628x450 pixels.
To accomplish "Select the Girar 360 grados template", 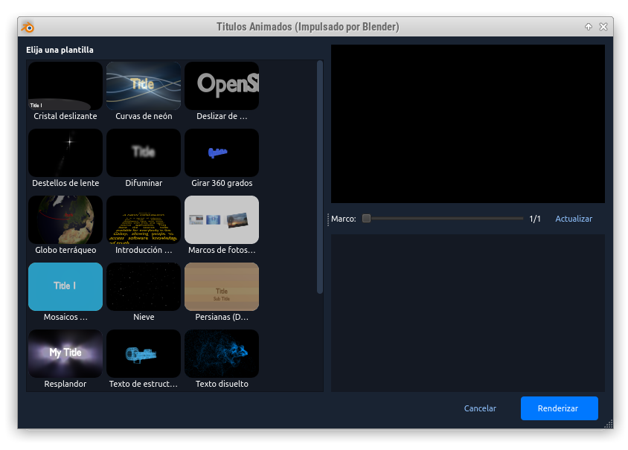I will pyautogui.click(x=222, y=153).
